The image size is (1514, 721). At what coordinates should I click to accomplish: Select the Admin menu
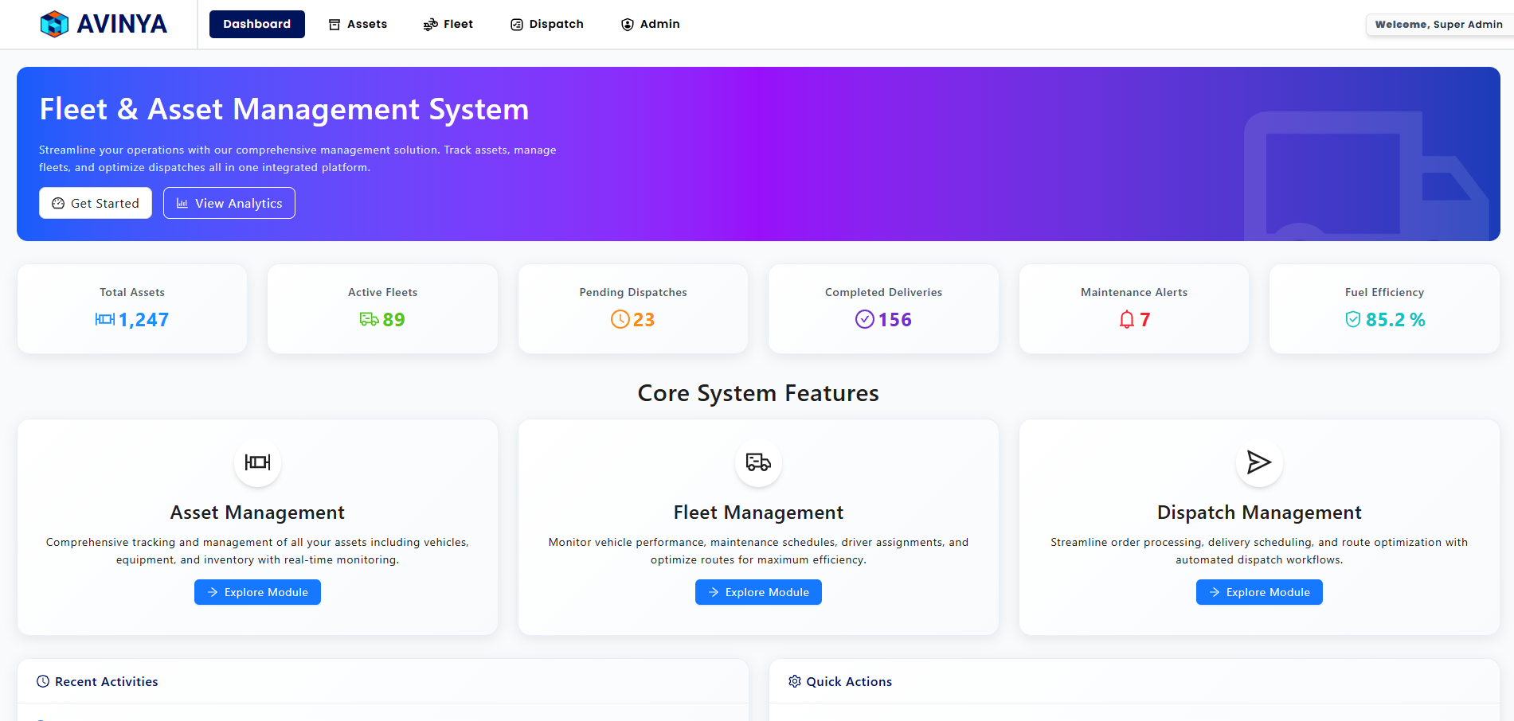click(650, 24)
